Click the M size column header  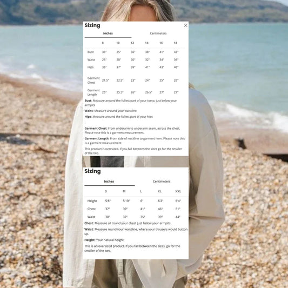click(124, 191)
